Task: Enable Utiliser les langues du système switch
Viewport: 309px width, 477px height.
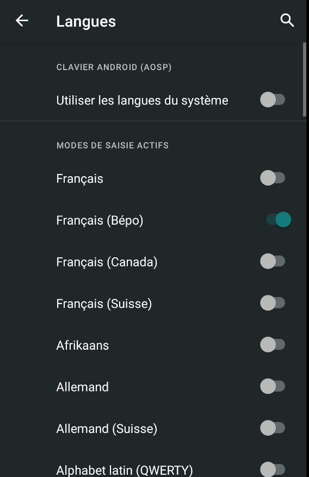Action: click(x=273, y=100)
